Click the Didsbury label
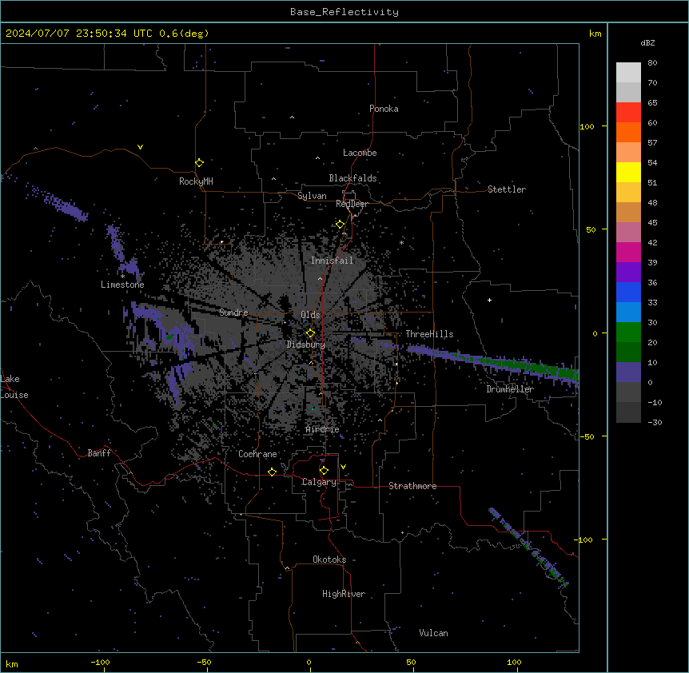This screenshot has width=689, height=673. 306,344
